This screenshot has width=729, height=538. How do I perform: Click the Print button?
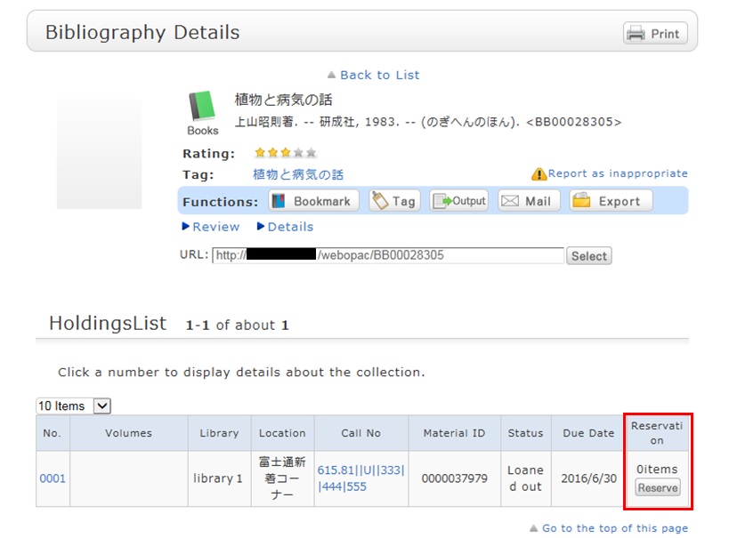[654, 34]
